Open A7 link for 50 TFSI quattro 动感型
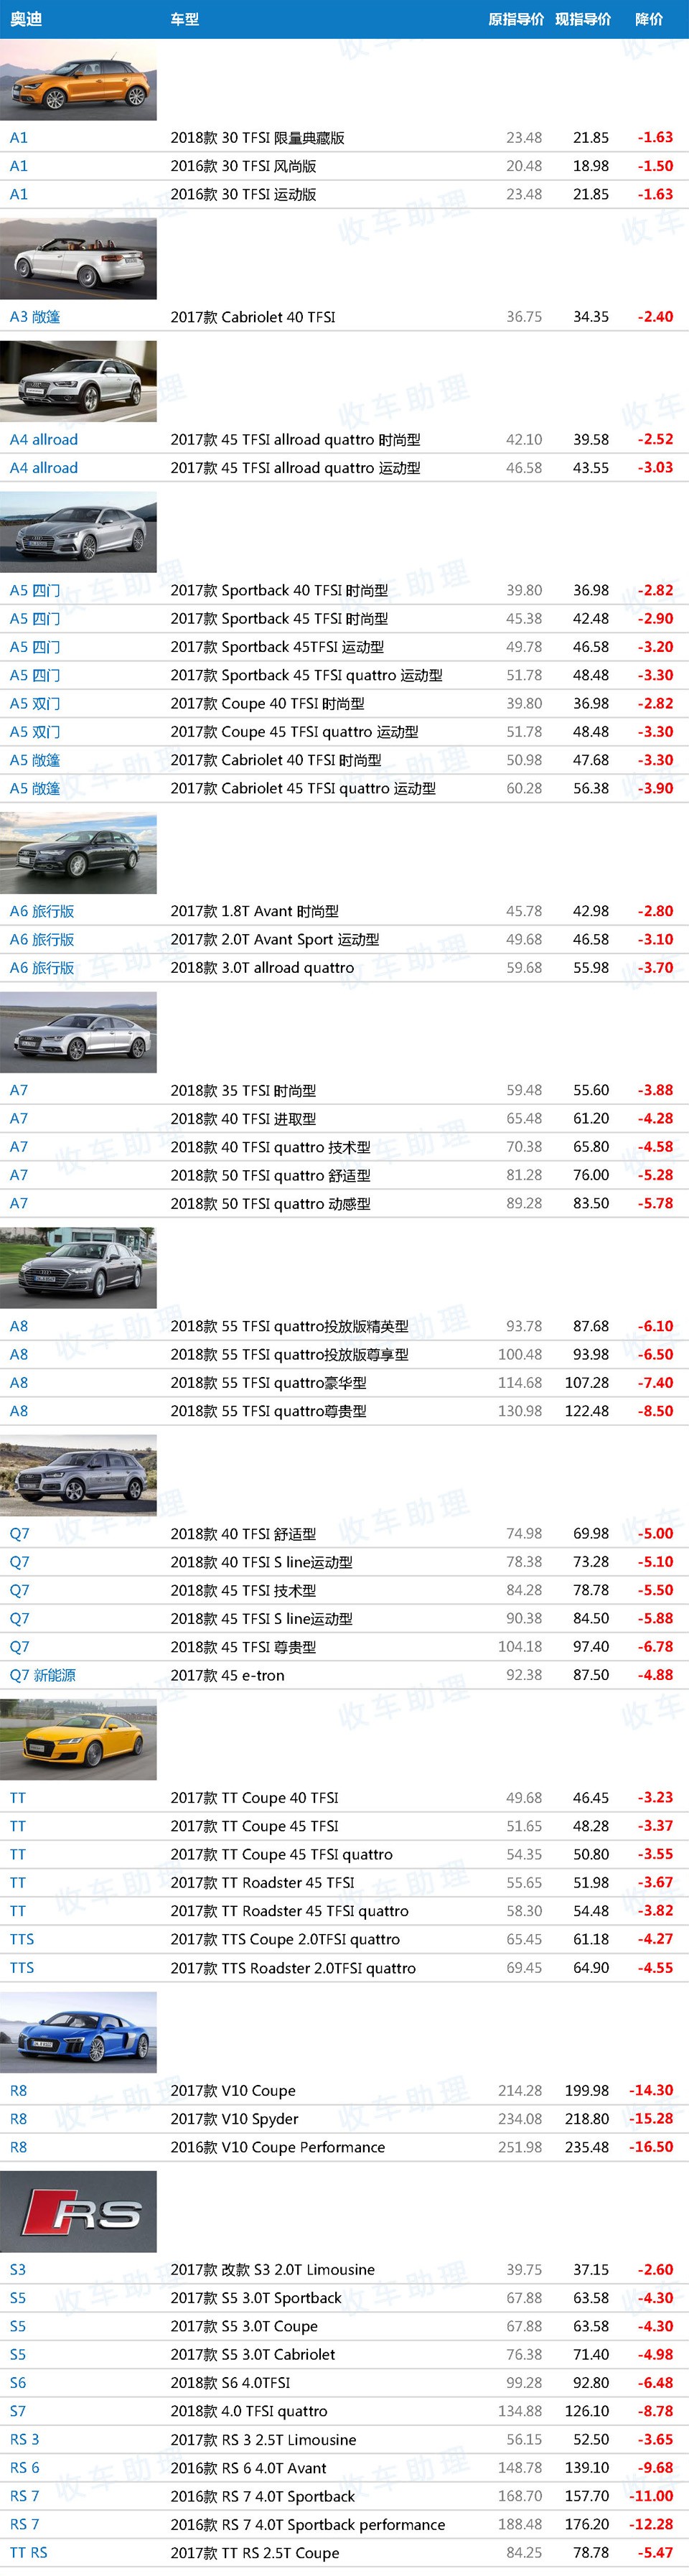This screenshot has height=2576, width=689. (19, 1204)
